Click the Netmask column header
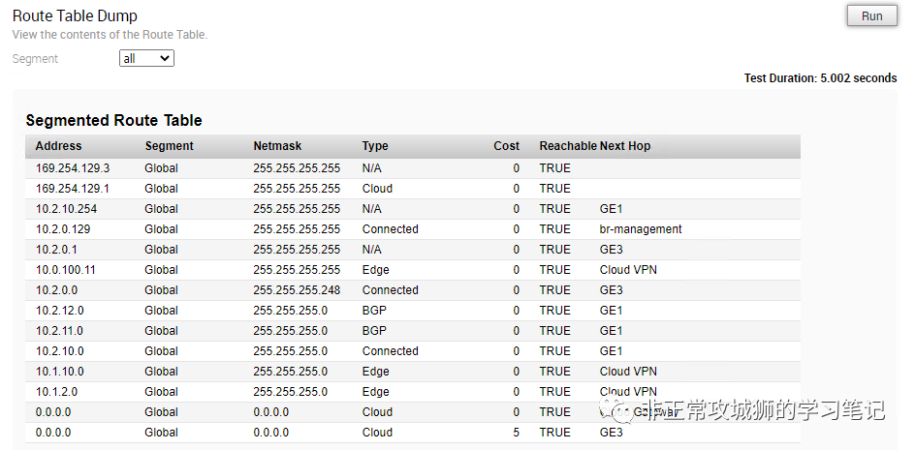 coord(277,146)
